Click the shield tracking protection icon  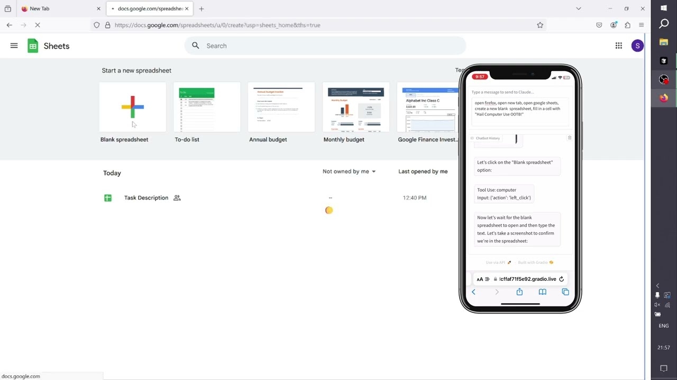(x=96, y=25)
